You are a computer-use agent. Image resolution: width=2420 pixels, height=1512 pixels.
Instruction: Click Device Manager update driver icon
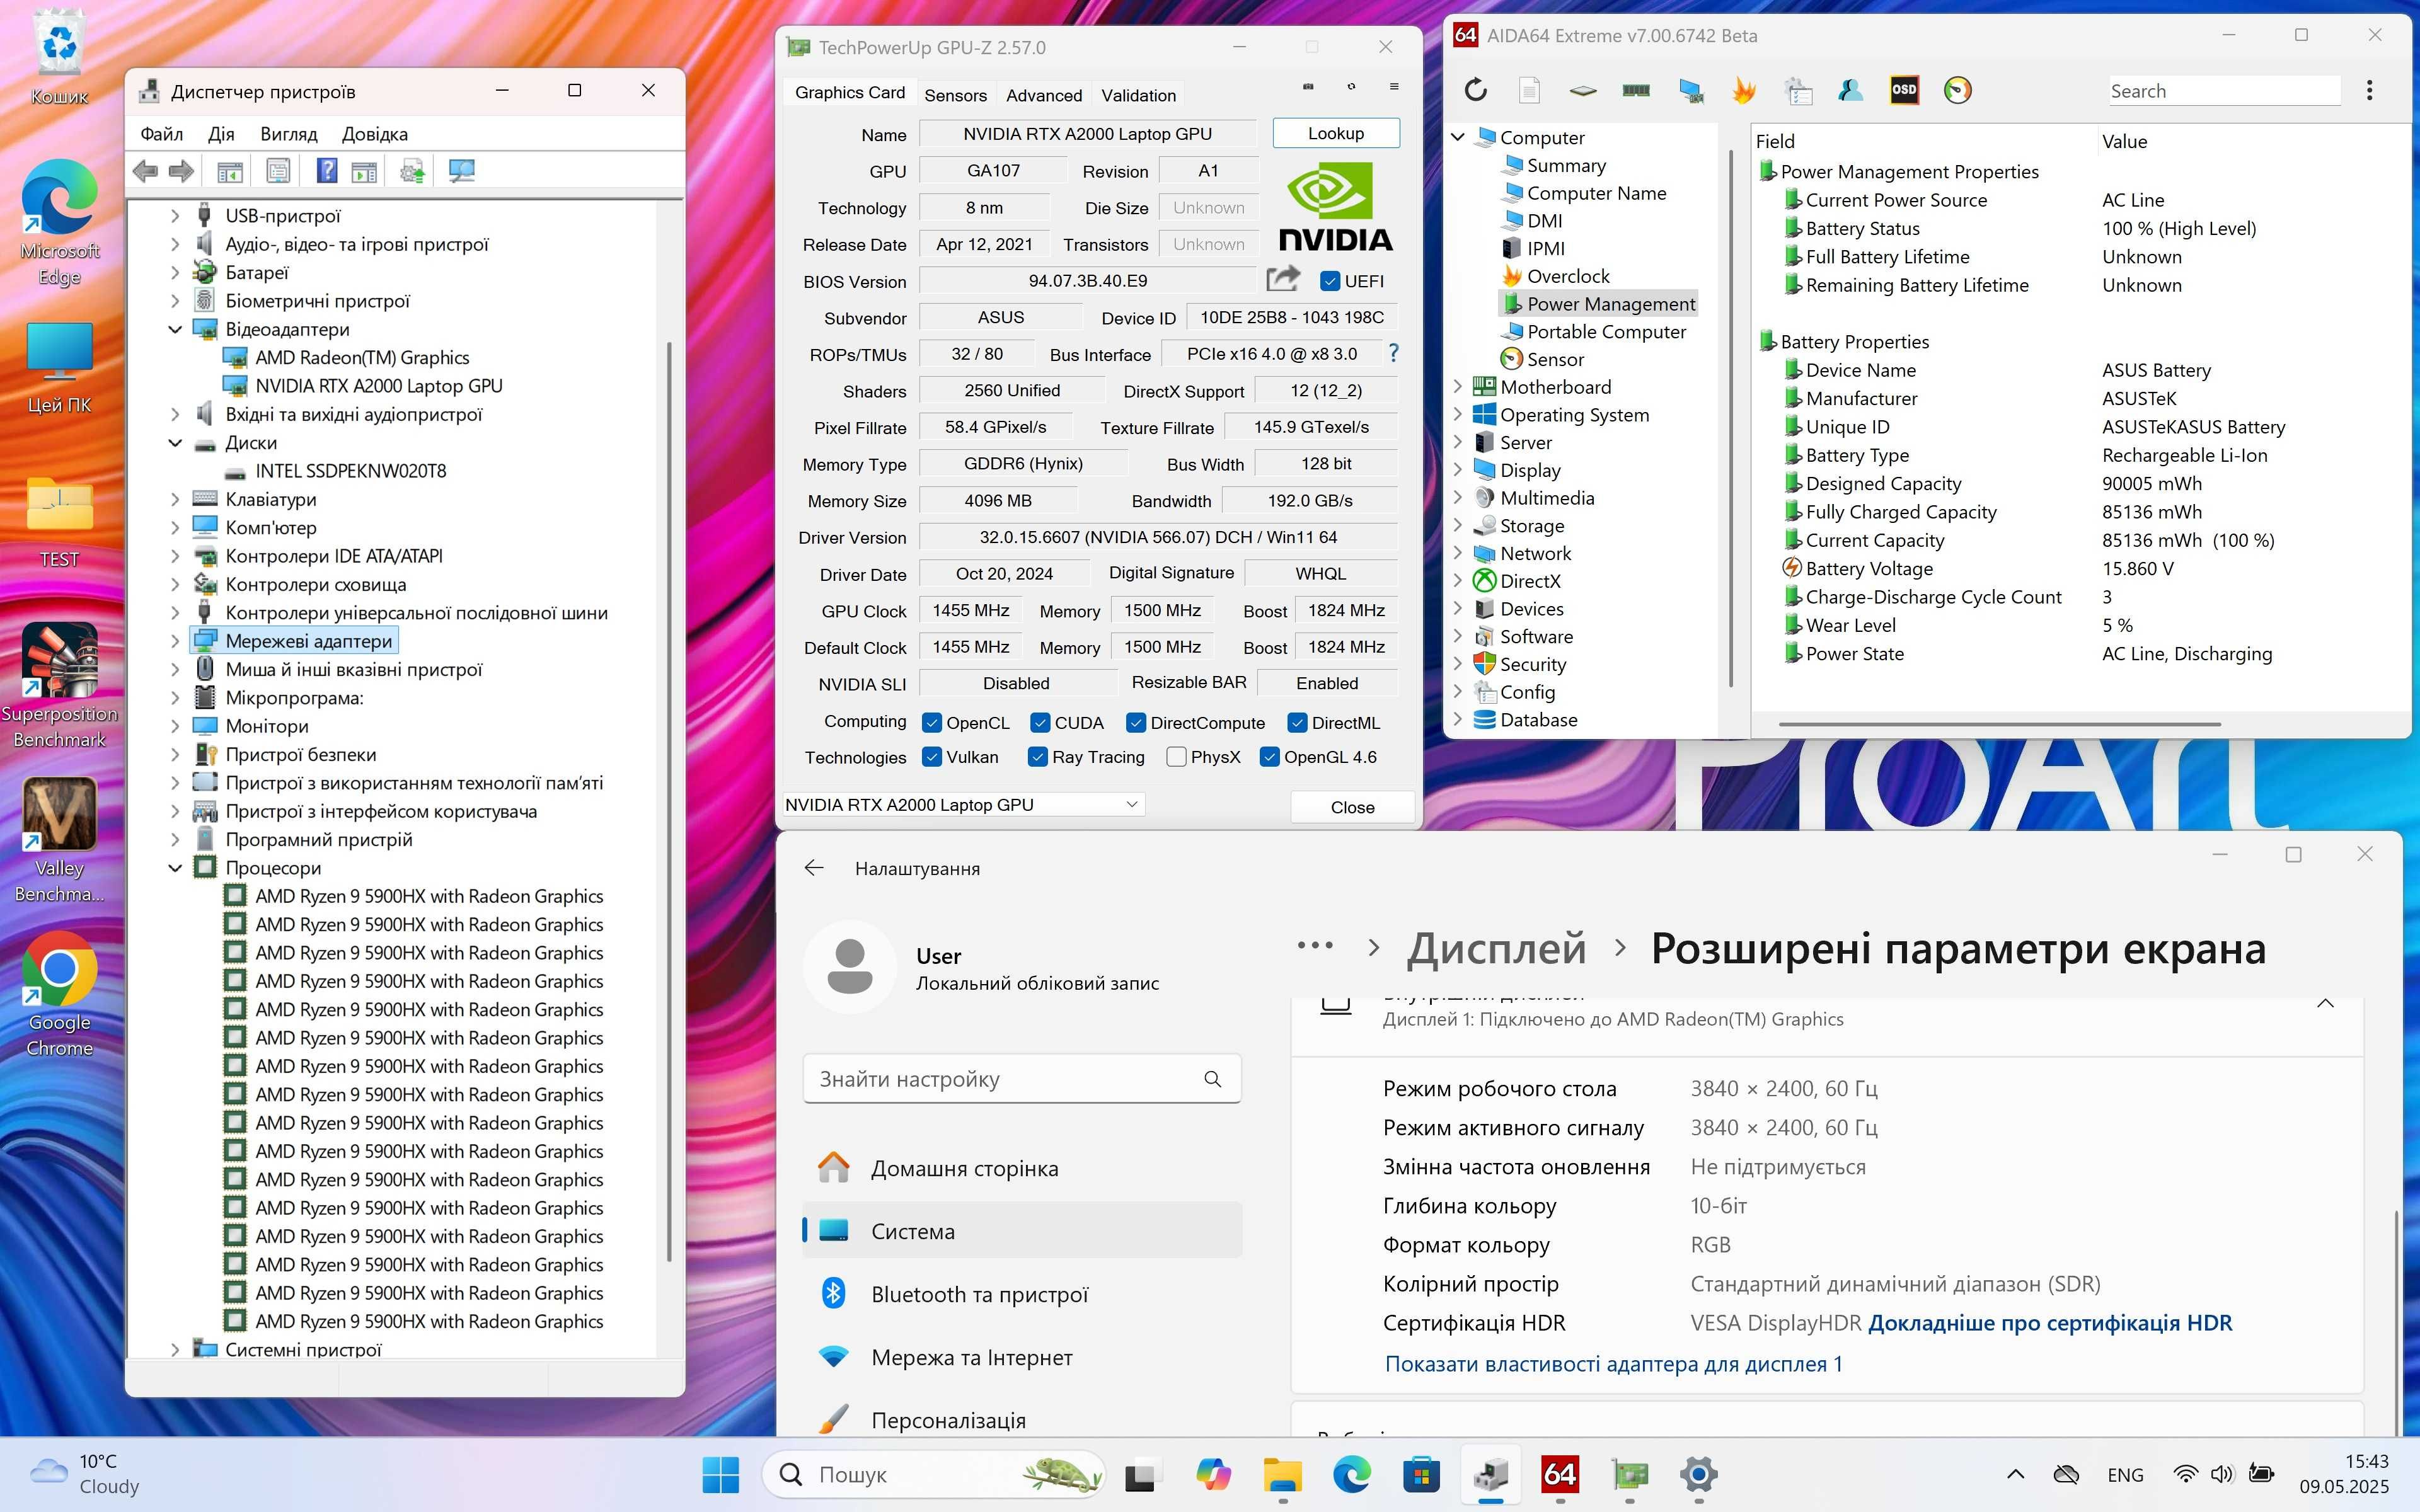(412, 171)
